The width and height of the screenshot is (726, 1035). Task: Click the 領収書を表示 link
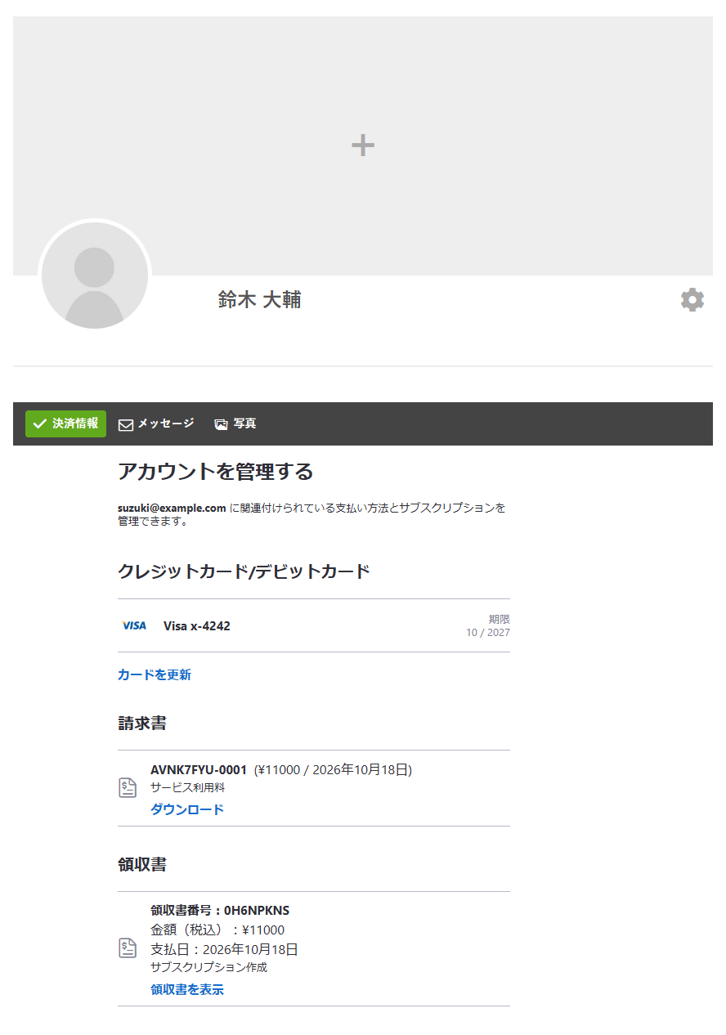click(x=187, y=989)
